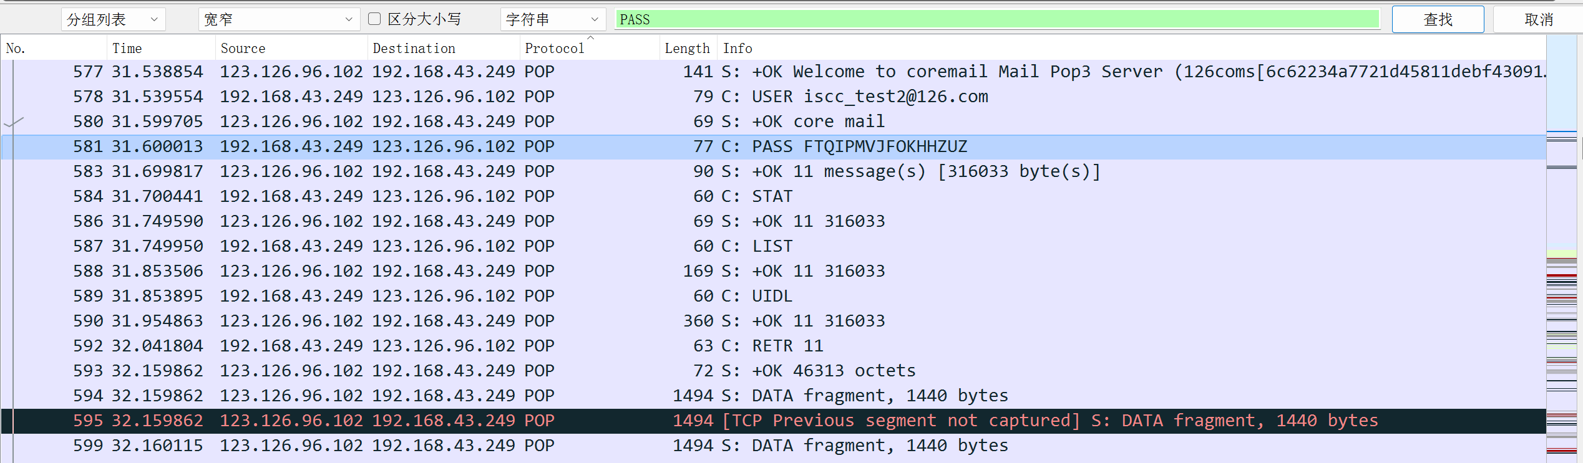
Task: Sort by the Protocol column header
Action: [x=589, y=48]
